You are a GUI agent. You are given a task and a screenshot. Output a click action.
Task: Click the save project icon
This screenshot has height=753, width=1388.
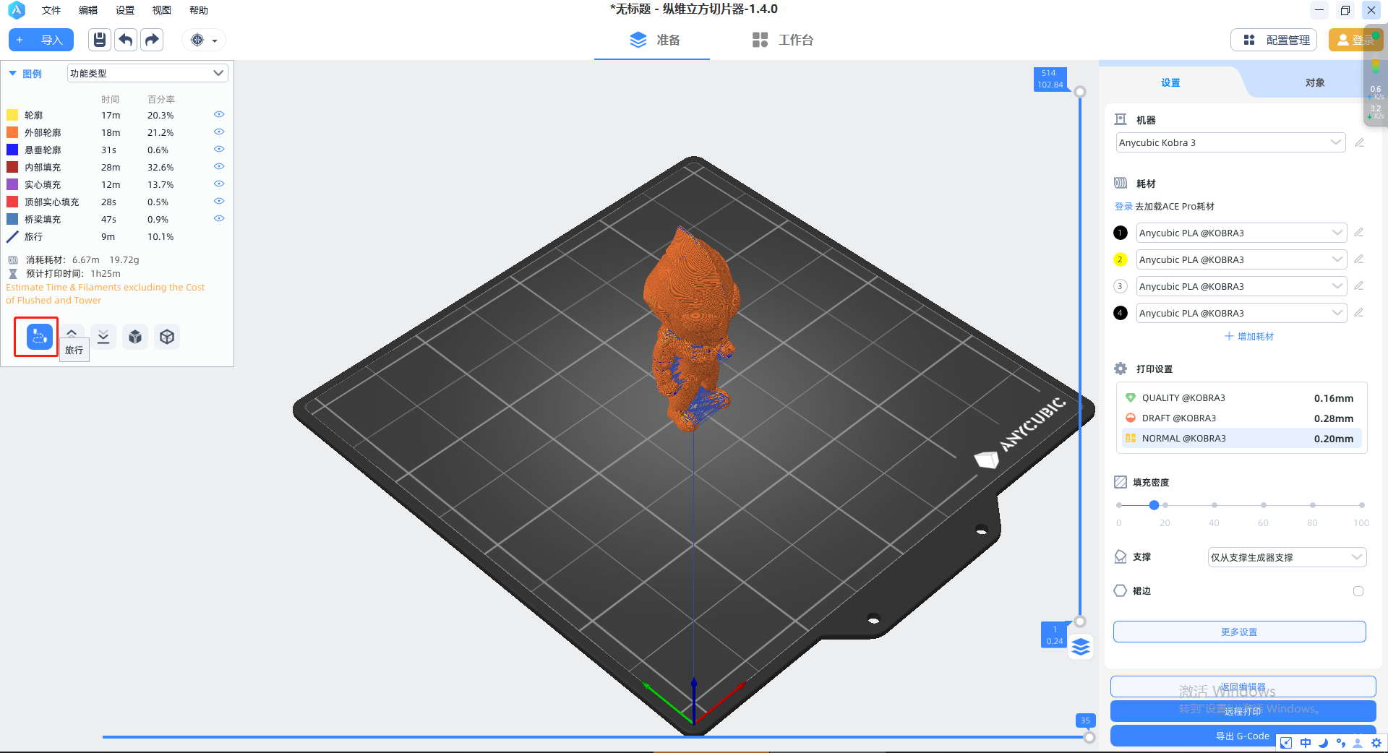pos(100,40)
